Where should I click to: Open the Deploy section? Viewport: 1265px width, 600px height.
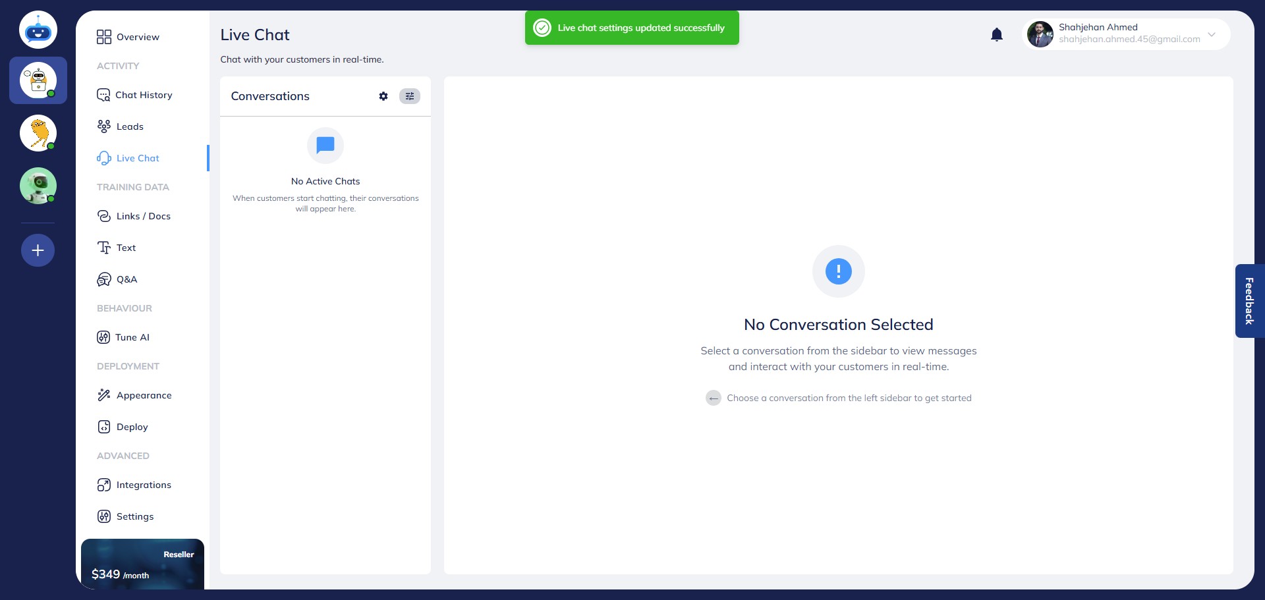(x=131, y=427)
